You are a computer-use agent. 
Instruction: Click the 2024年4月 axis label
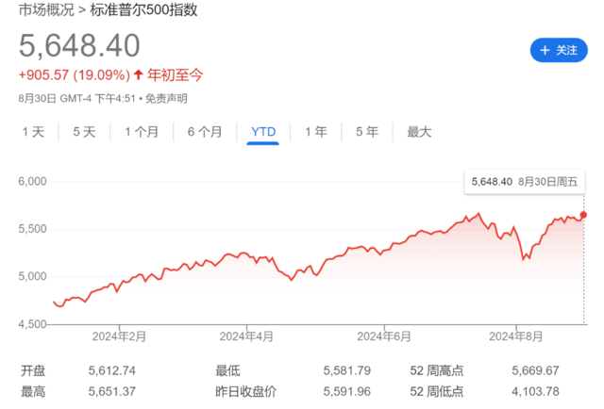click(246, 336)
